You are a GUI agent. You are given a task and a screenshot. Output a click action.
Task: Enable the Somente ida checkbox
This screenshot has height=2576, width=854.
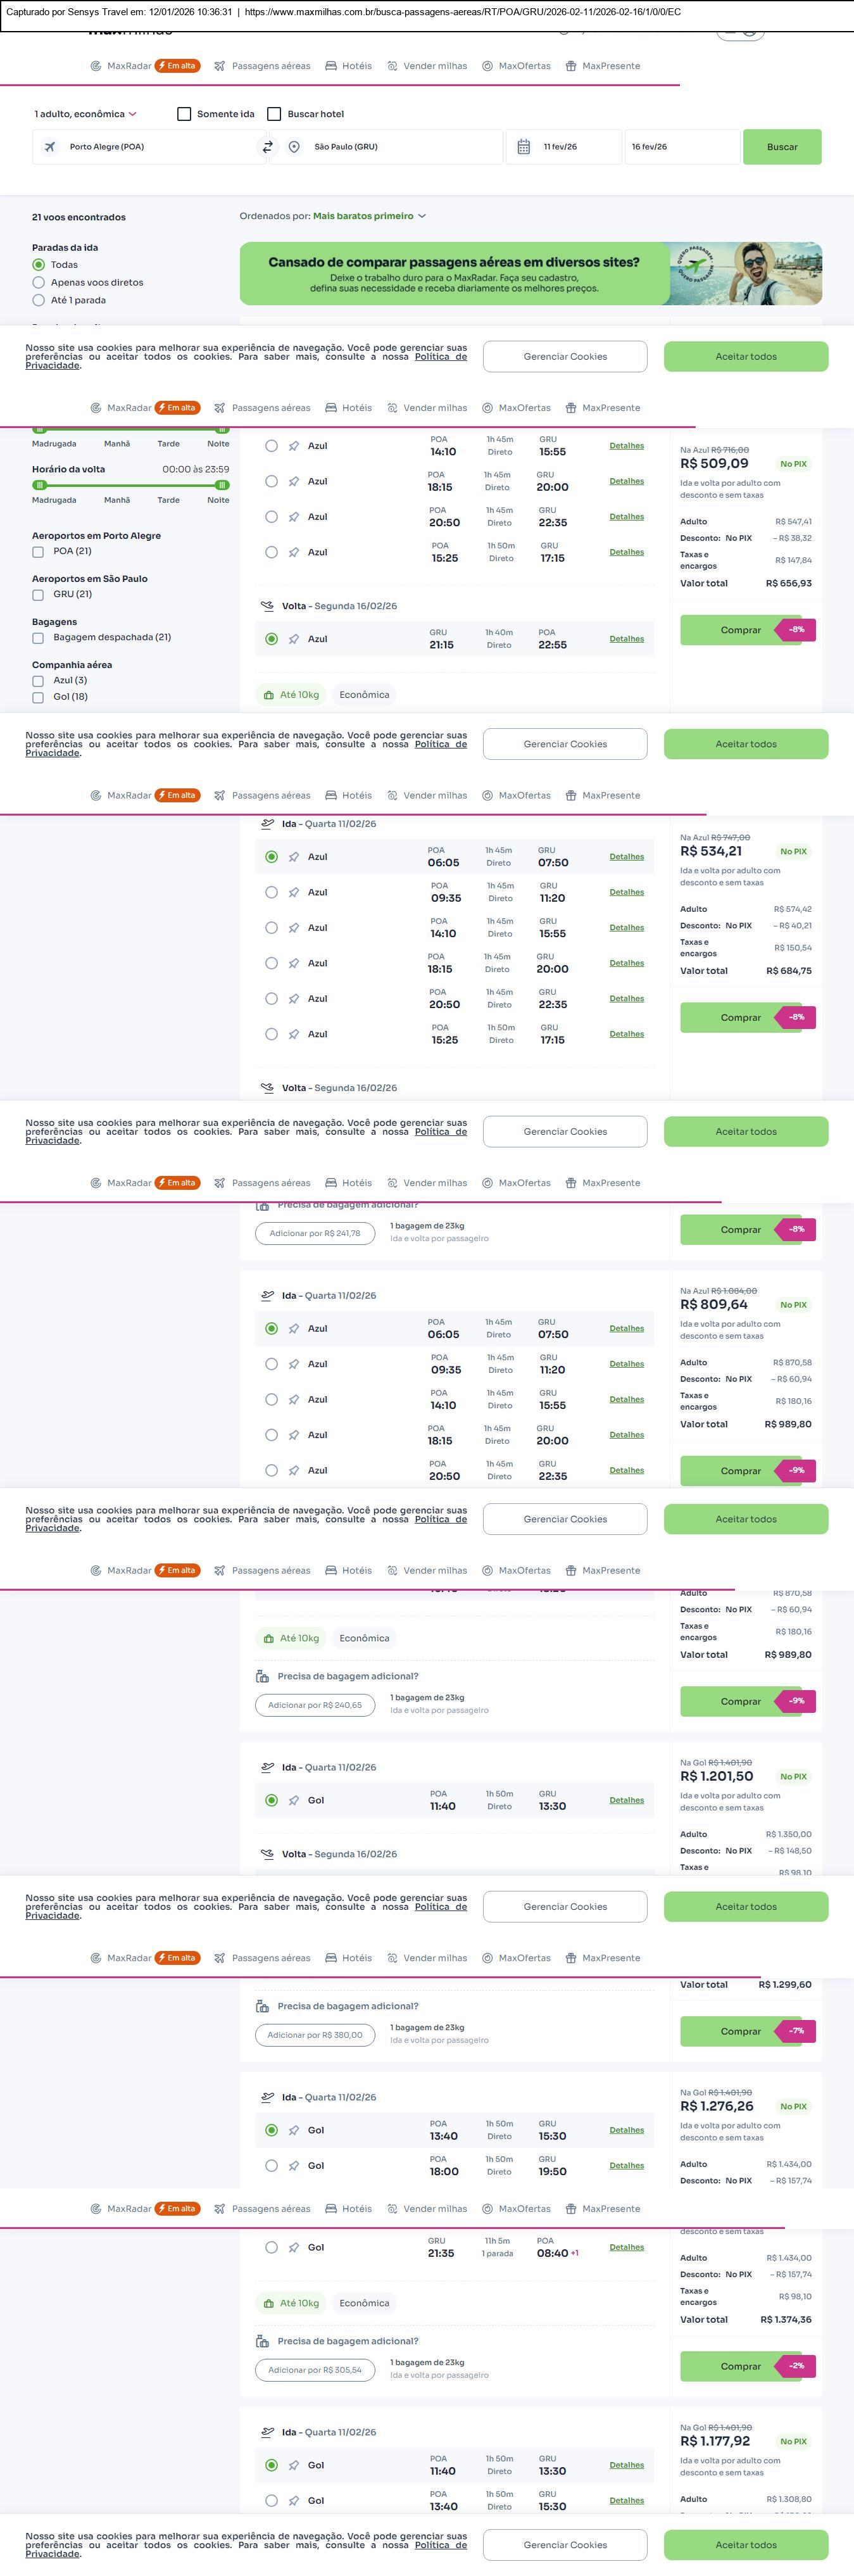point(184,114)
